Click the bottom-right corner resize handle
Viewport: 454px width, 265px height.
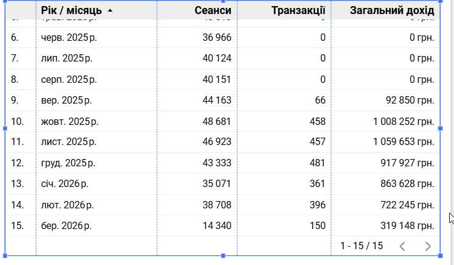click(x=441, y=255)
